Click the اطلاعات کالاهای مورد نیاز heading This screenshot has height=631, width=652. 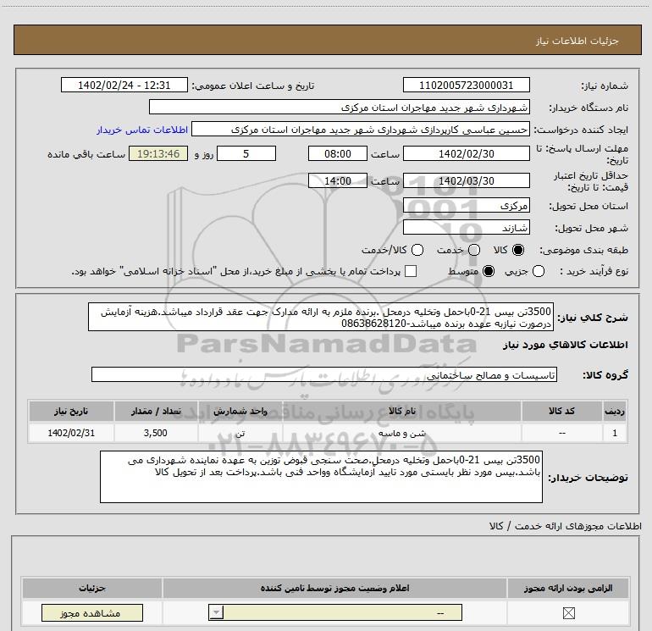coord(565,345)
